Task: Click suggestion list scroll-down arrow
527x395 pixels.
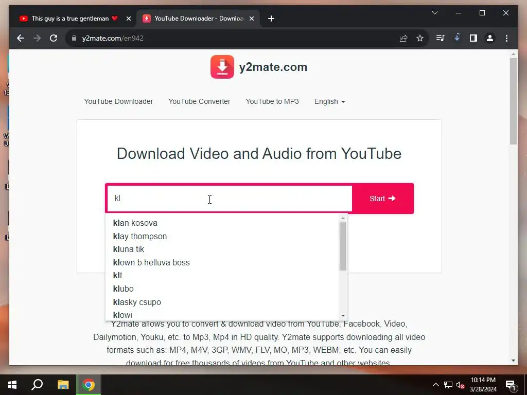Action: point(343,315)
